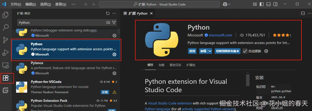This screenshot has width=312, height=111.
Task: Open manage gear for Python extension row
Action: click(114, 54)
